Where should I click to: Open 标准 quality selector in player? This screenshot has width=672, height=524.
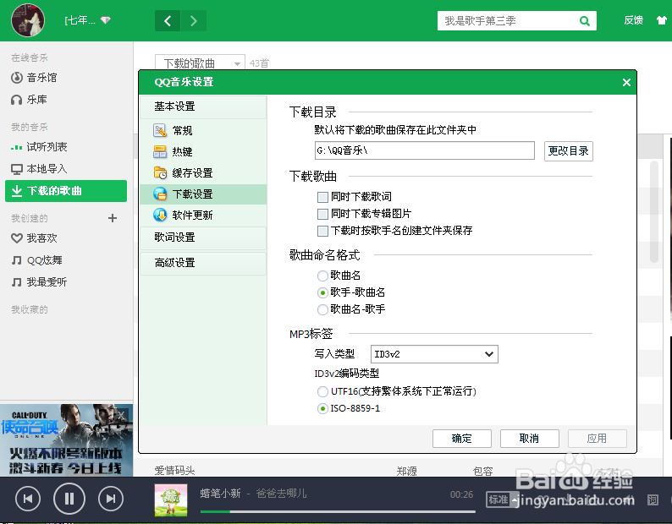point(502,499)
